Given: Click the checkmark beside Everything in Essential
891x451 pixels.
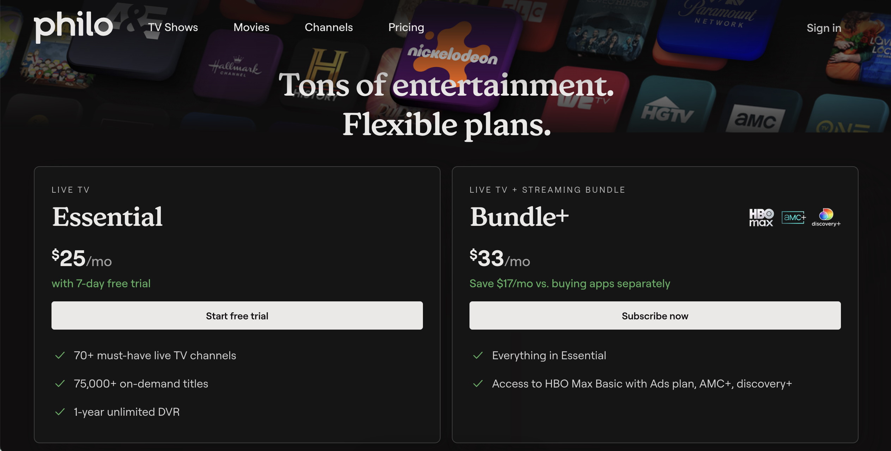Looking at the screenshot, I should [478, 355].
